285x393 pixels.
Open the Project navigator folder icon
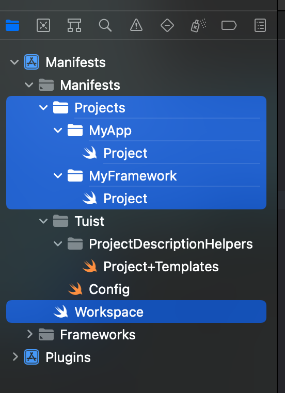click(12, 25)
